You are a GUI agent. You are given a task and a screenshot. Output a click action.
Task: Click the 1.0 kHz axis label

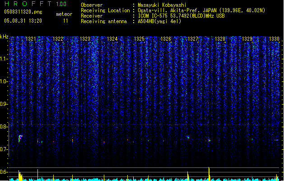[x=4, y=81]
